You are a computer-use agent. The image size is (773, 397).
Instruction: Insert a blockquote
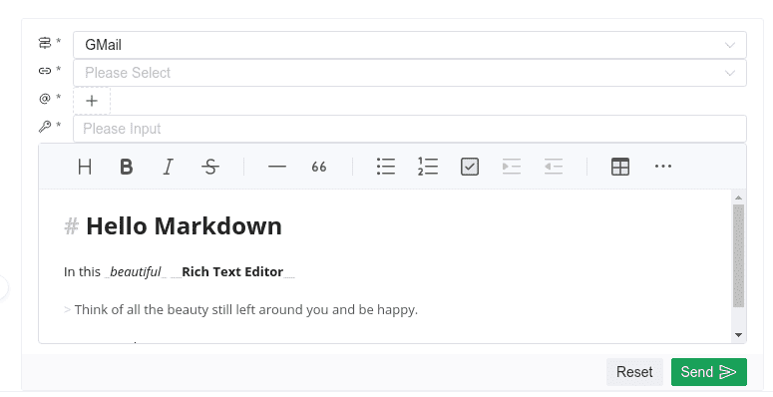[x=319, y=167]
